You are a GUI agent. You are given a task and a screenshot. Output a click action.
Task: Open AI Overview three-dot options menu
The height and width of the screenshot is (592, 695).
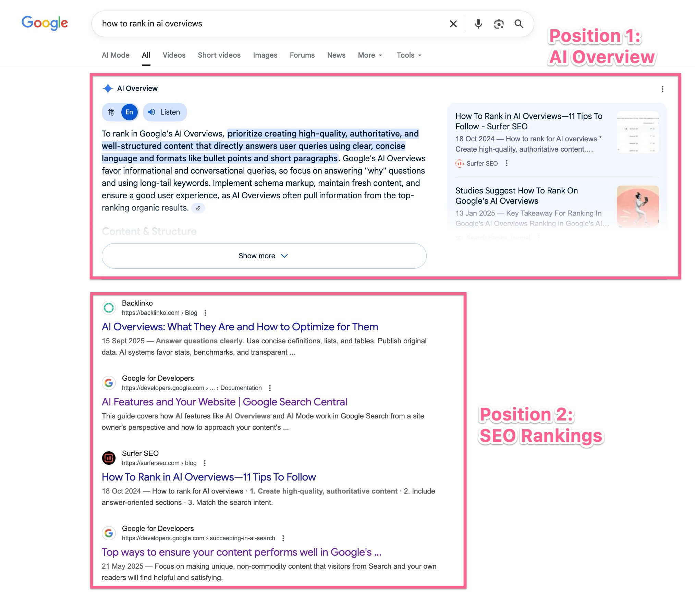pos(662,89)
